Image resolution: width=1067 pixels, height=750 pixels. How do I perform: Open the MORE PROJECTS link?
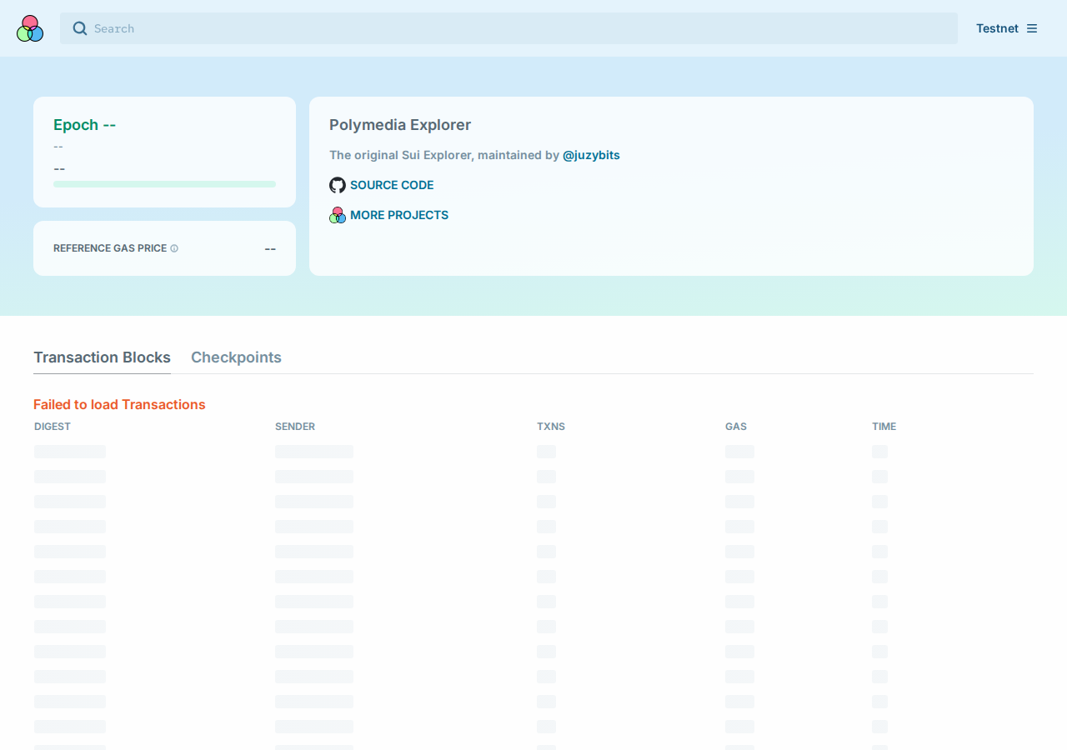(x=399, y=215)
